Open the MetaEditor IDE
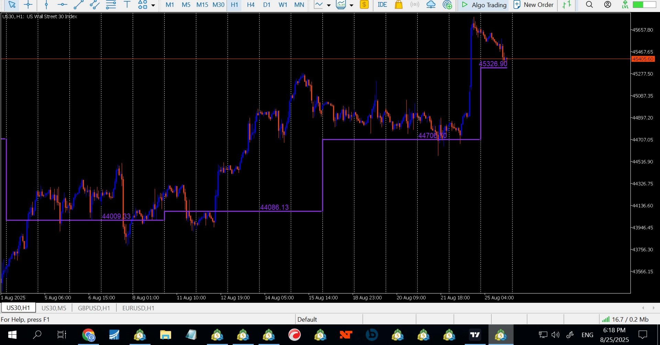Image resolution: width=660 pixels, height=345 pixels. pos(382,5)
